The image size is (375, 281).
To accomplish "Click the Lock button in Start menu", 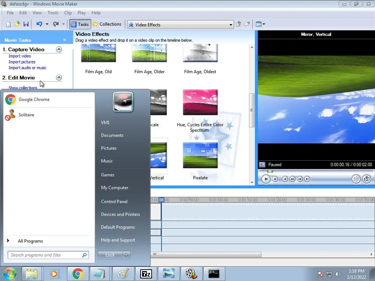I will 110,255.
